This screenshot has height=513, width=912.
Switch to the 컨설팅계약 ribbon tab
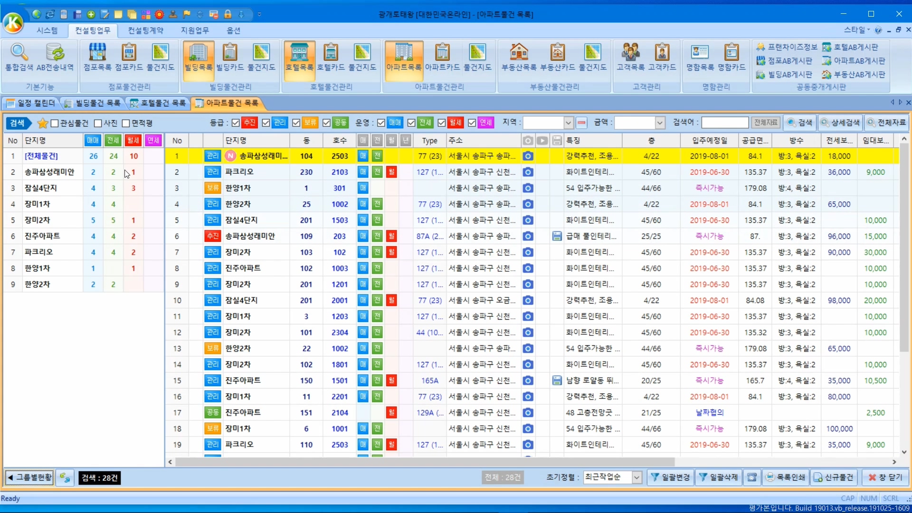click(x=145, y=30)
